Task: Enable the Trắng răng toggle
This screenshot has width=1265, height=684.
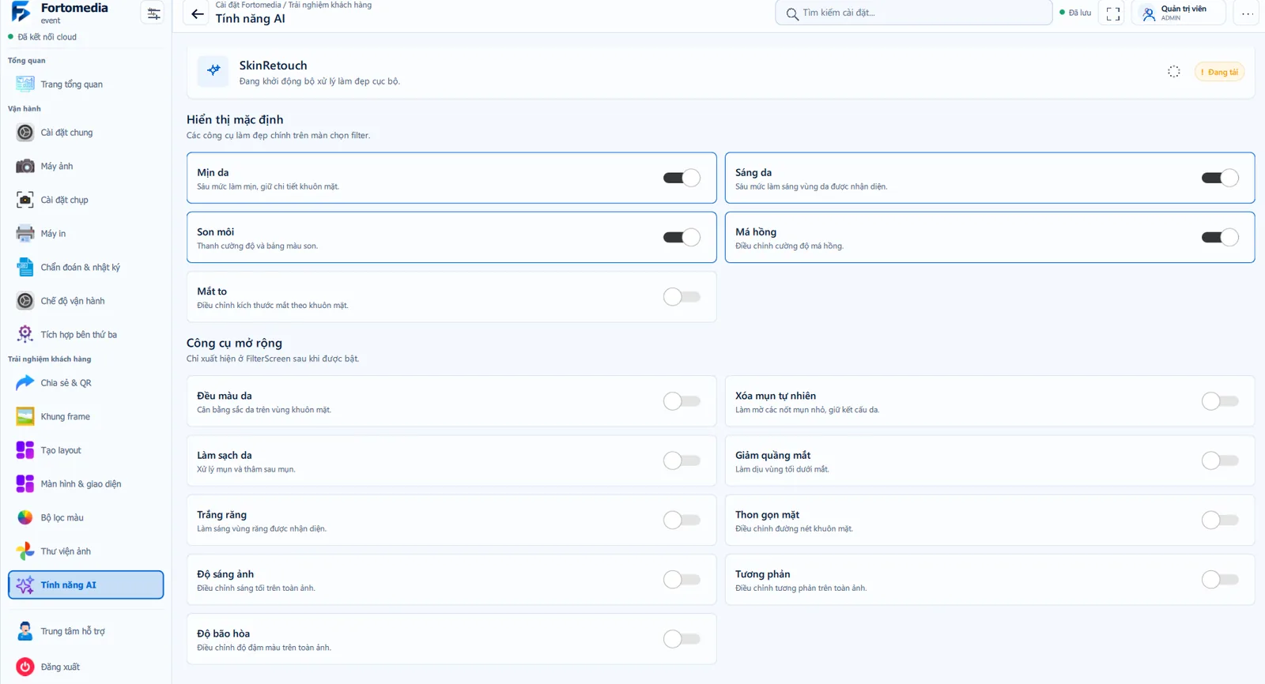Action: click(x=682, y=520)
